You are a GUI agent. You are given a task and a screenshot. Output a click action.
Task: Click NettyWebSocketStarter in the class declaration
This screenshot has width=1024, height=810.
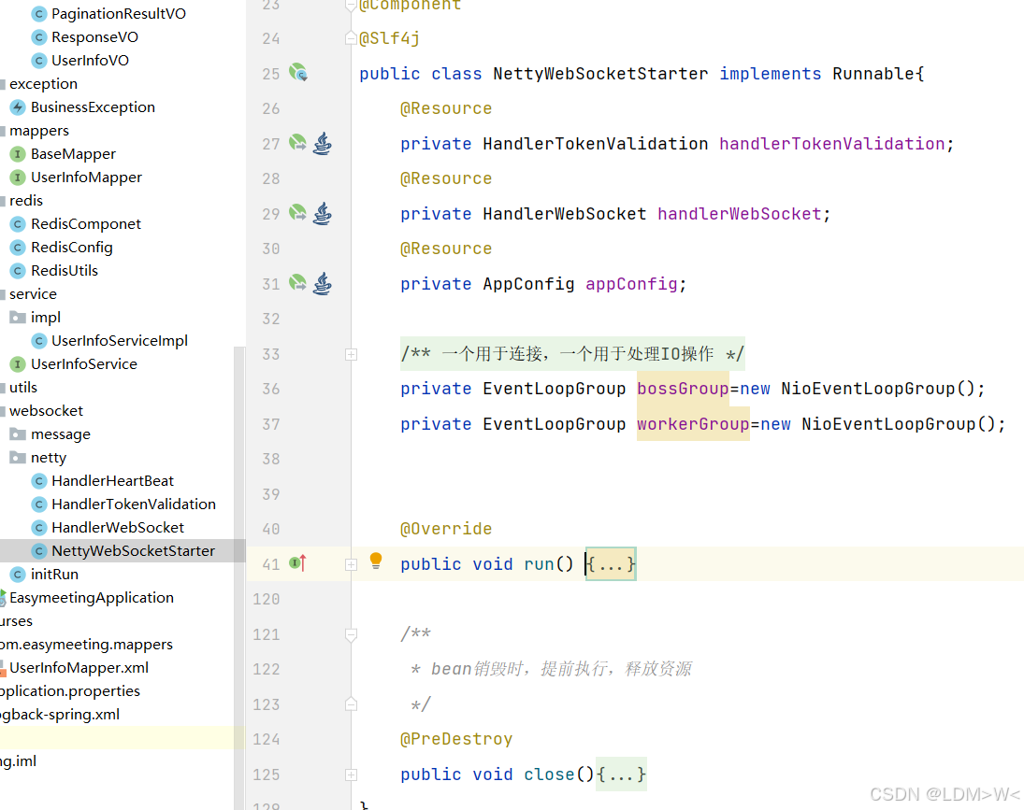(600, 74)
